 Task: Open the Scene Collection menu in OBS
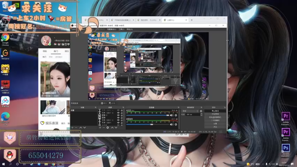tap(112, 29)
